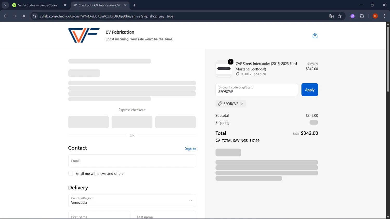Click the translate page icon
This screenshot has width=390, height=219.
[x=331, y=16]
